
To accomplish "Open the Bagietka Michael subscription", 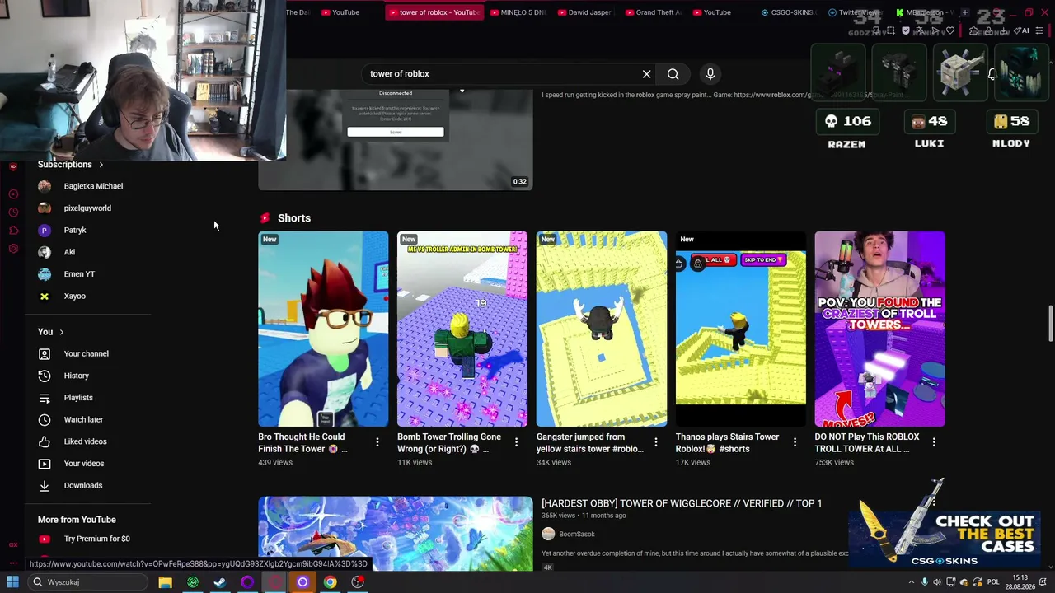I will pos(93,186).
